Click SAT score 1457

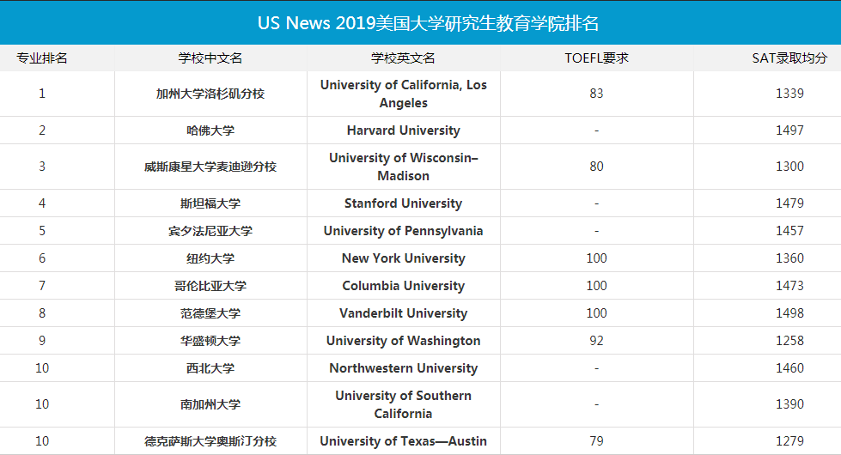tap(789, 230)
